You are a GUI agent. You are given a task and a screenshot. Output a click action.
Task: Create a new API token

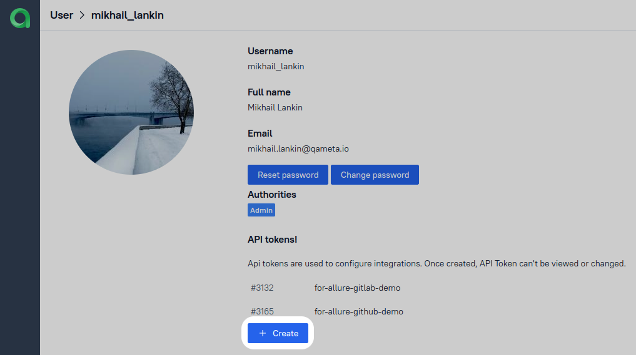pos(278,333)
